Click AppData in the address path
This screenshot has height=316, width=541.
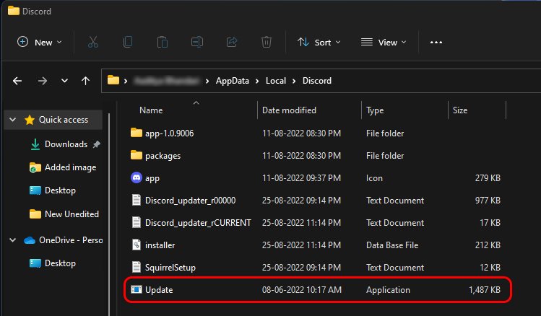(x=232, y=81)
